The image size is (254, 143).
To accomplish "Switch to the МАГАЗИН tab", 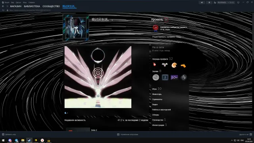I will 16,6.
